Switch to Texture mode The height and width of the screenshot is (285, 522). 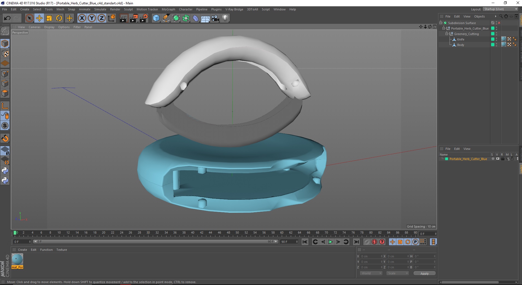[5, 54]
